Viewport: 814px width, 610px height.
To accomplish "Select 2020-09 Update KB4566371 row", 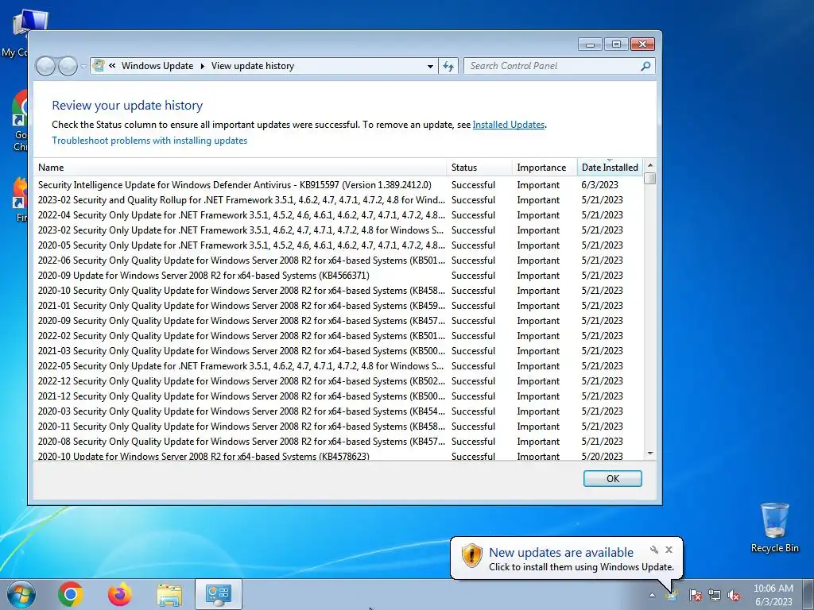I will (x=339, y=276).
